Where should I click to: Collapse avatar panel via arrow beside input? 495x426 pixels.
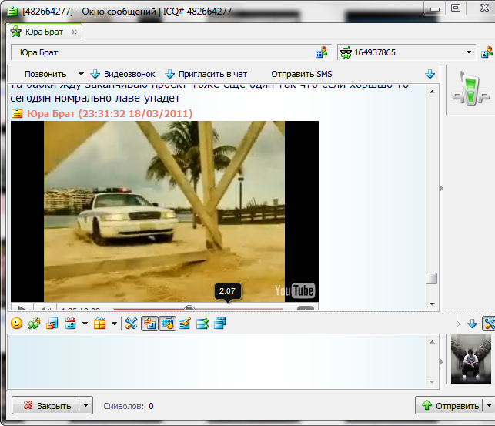coord(442,361)
